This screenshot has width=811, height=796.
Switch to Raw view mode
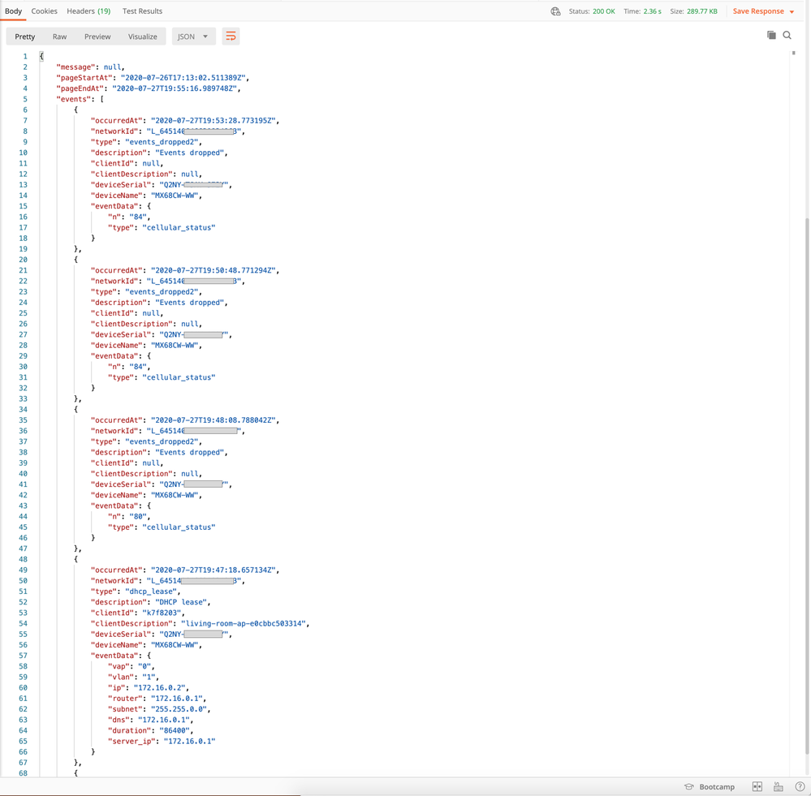click(59, 37)
